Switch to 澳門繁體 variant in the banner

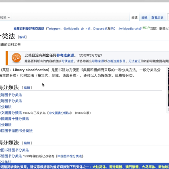132,167
